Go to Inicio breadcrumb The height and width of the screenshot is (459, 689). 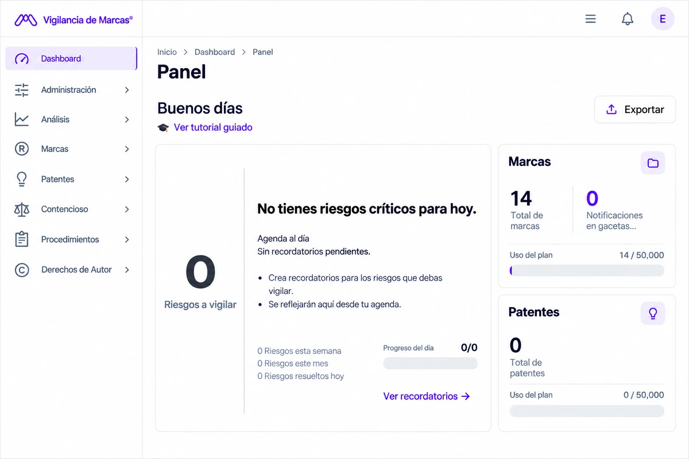click(167, 52)
